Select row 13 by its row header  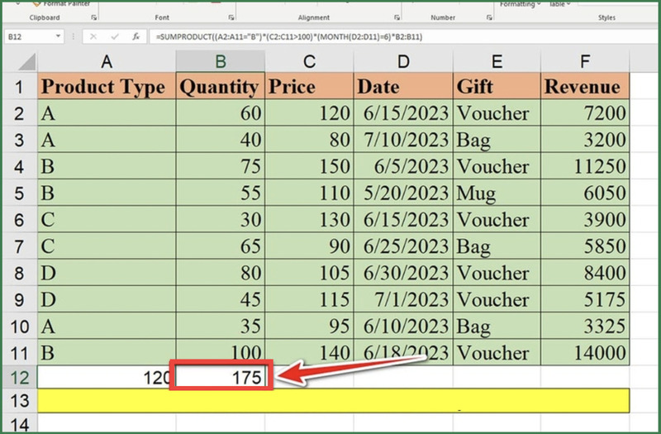(18, 401)
